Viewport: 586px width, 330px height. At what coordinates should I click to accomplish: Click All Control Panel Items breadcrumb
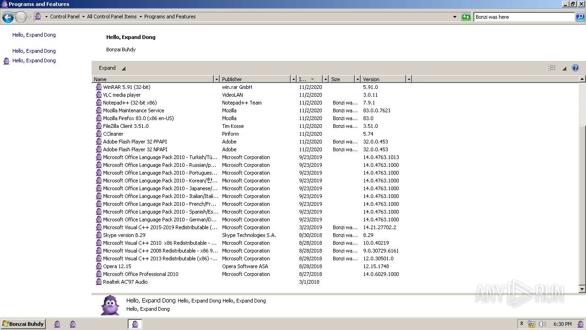(x=112, y=16)
